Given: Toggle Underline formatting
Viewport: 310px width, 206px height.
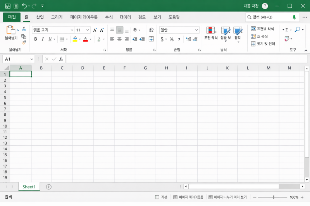Looking at the screenshot, I should tap(50, 39).
